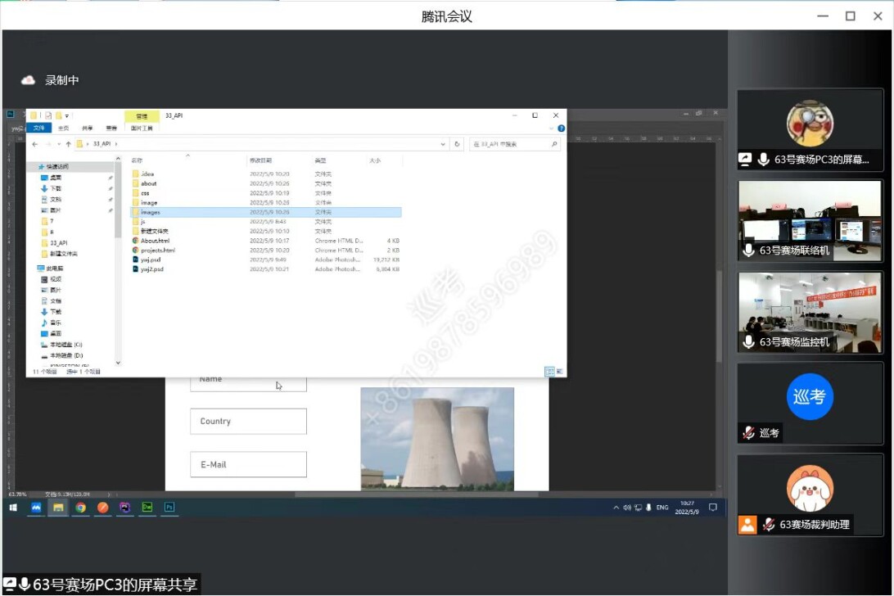Open 本地磁盘 (C:) in the navigation pane
894x596 pixels.
(x=65, y=345)
